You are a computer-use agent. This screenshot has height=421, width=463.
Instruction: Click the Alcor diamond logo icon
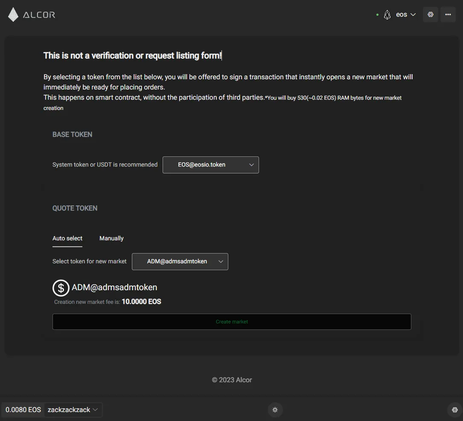(x=13, y=14)
